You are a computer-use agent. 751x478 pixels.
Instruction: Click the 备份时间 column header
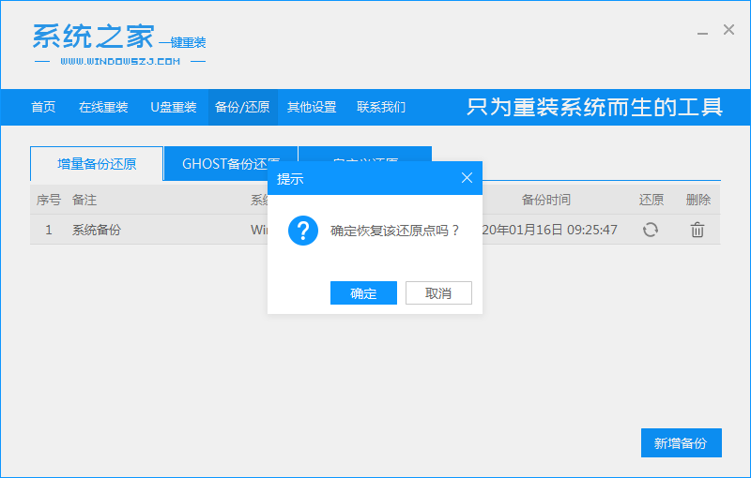tap(545, 200)
